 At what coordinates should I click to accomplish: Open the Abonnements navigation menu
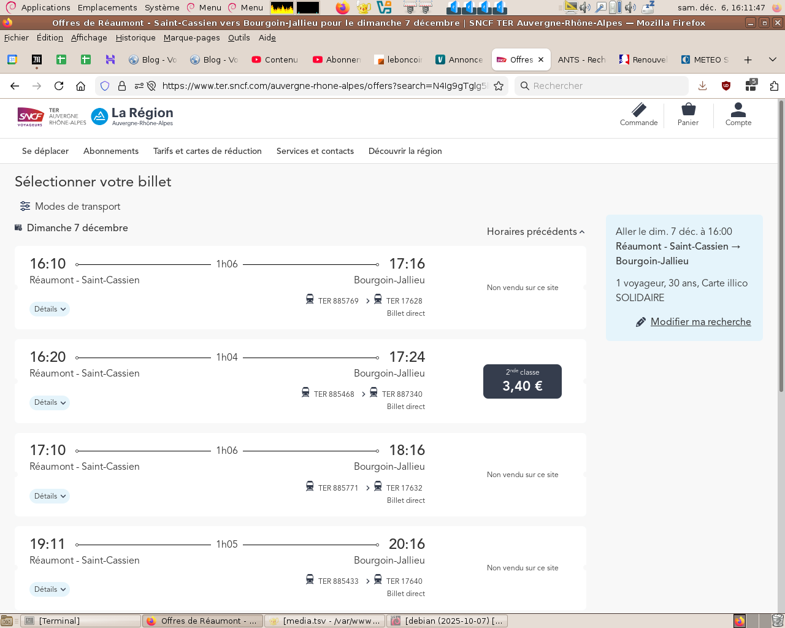point(111,151)
